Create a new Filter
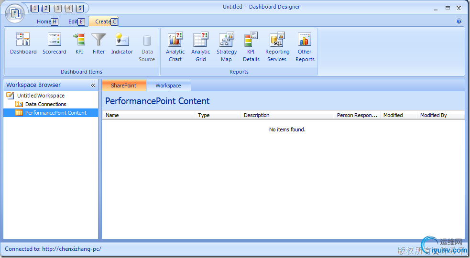The width and height of the screenshot is (470, 258). (98, 44)
